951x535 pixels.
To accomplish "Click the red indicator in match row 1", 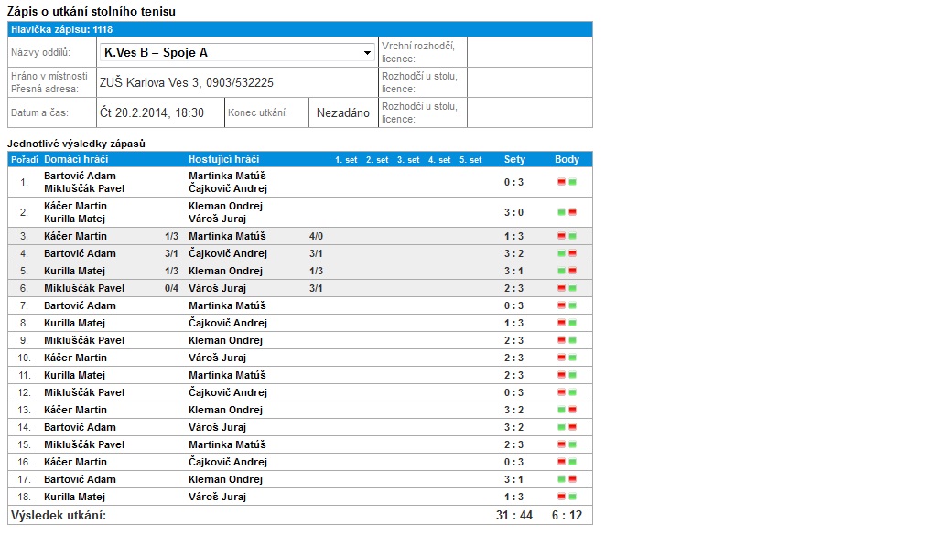I will 562,182.
